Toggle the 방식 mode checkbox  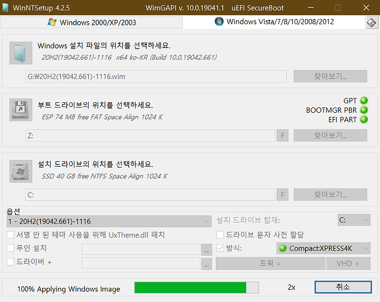[x=220, y=248]
